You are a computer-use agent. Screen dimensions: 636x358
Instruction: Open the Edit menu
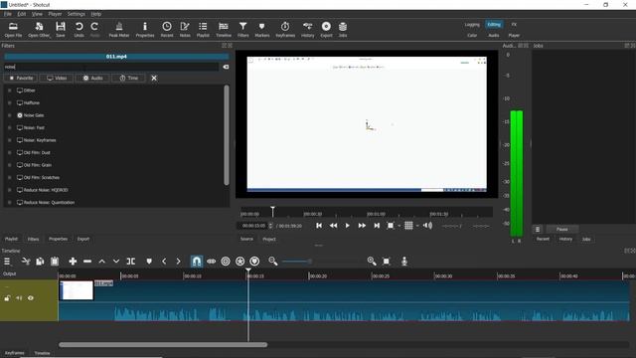pos(22,14)
